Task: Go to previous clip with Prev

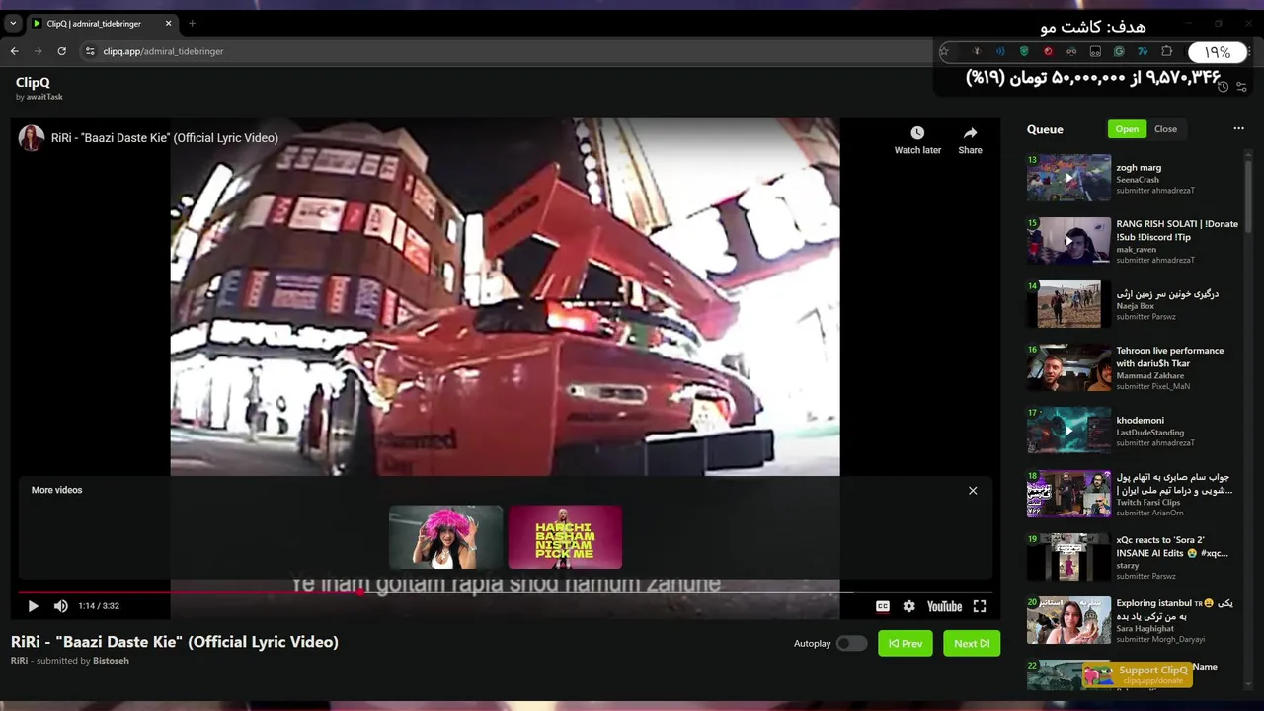Action: point(906,643)
